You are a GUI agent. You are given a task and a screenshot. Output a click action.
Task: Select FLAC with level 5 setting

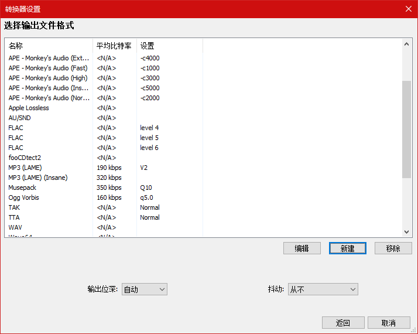(x=16, y=138)
